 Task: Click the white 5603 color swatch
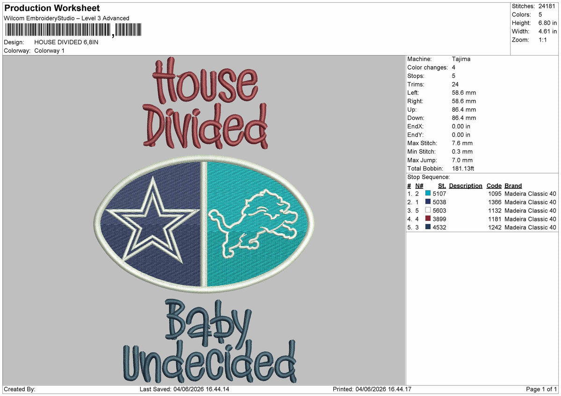[x=428, y=211]
